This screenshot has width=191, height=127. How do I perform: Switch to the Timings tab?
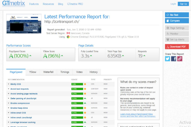tap(65, 72)
